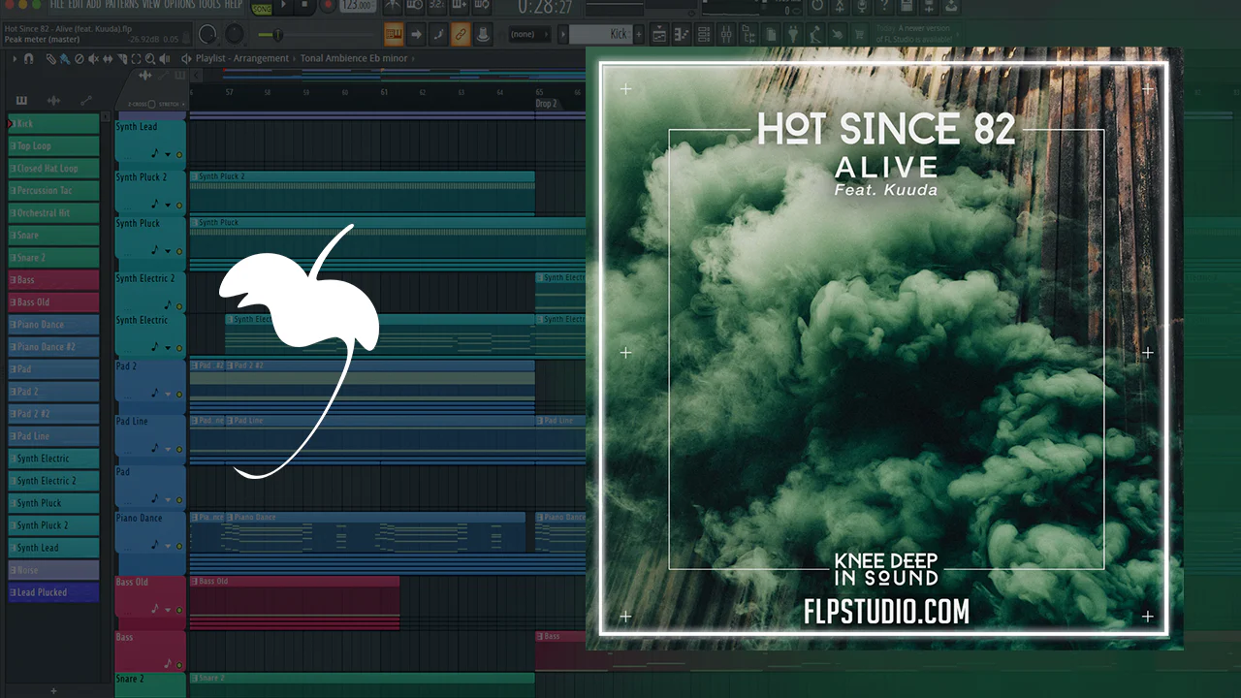Screen dimensions: 1241x698
Task: Toggle the SONG mode button
Action: (x=262, y=8)
